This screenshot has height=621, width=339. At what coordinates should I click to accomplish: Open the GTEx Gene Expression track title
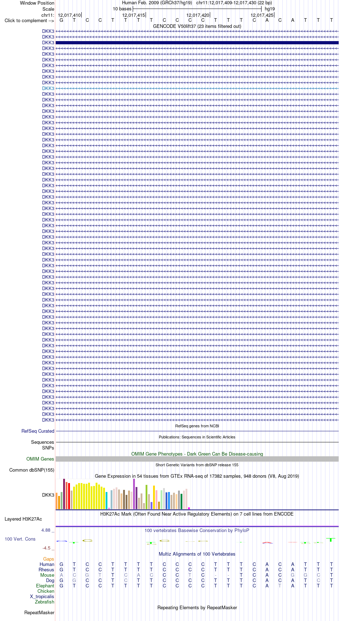pyautogui.click(x=197, y=476)
